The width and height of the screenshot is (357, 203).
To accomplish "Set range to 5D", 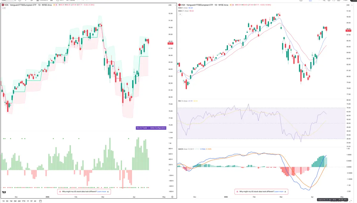I will pyautogui.click(x=7, y=201).
